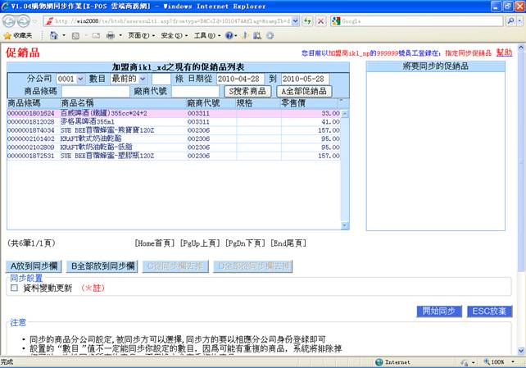
Task: Click the S搜索商品 button
Action: point(247,91)
